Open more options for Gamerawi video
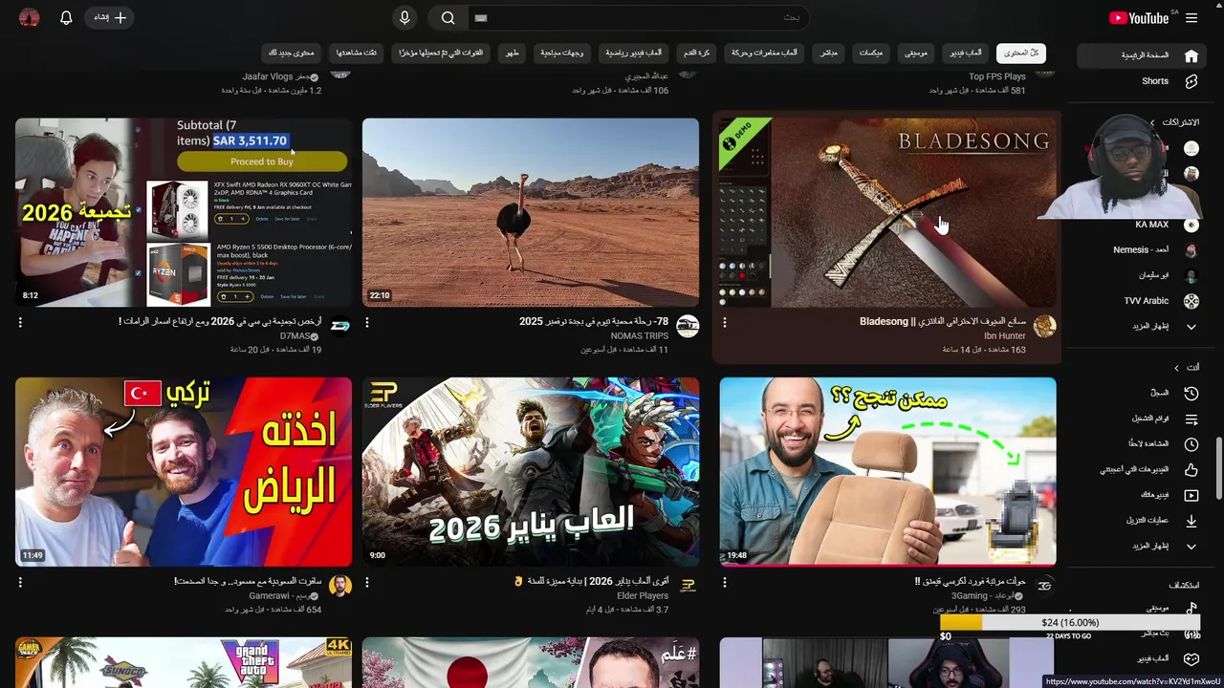This screenshot has width=1224, height=688. coord(20,582)
